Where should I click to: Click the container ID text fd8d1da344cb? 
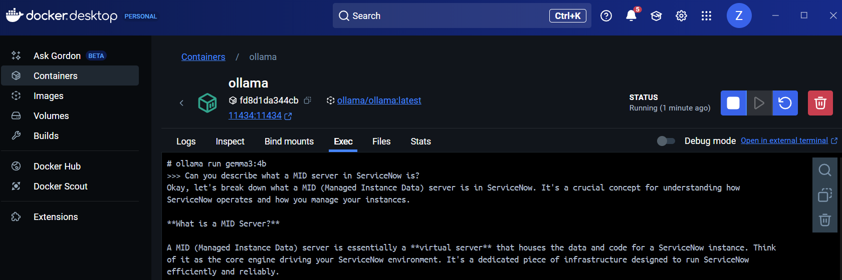(x=269, y=100)
